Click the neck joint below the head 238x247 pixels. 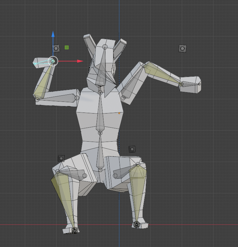[x=100, y=93]
